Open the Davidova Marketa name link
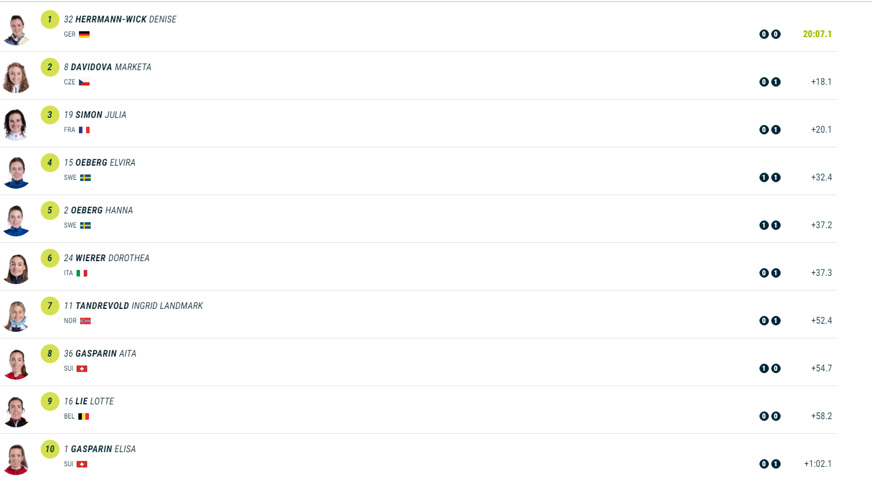 pyautogui.click(x=111, y=67)
